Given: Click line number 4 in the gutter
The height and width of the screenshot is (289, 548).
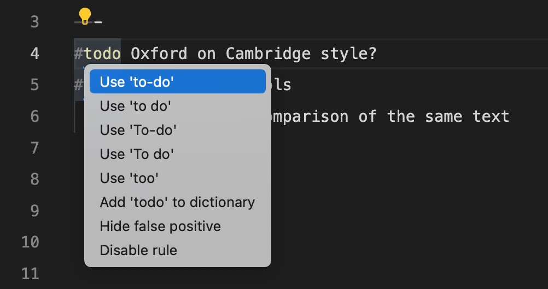Looking at the screenshot, I should coord(34,54).
